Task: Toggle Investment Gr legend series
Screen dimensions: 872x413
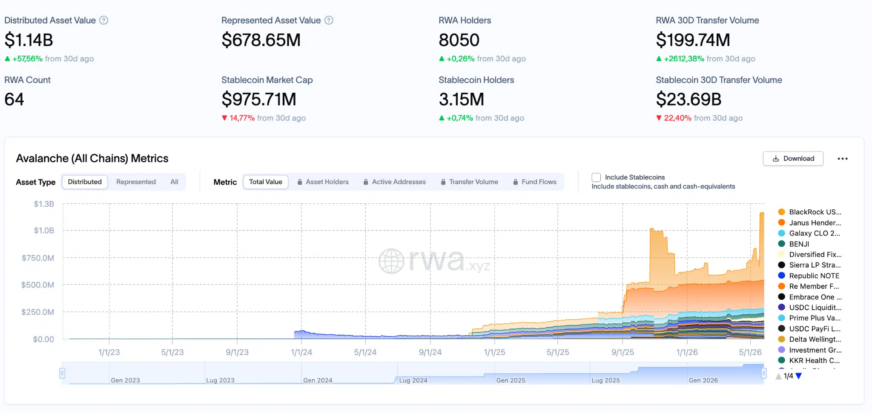Action: (x=809, y=350)
